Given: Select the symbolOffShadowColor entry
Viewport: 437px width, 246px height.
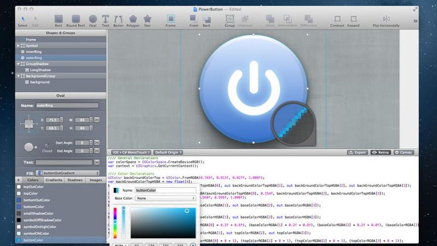Looking at the screenshot, I should coord(61,220).
